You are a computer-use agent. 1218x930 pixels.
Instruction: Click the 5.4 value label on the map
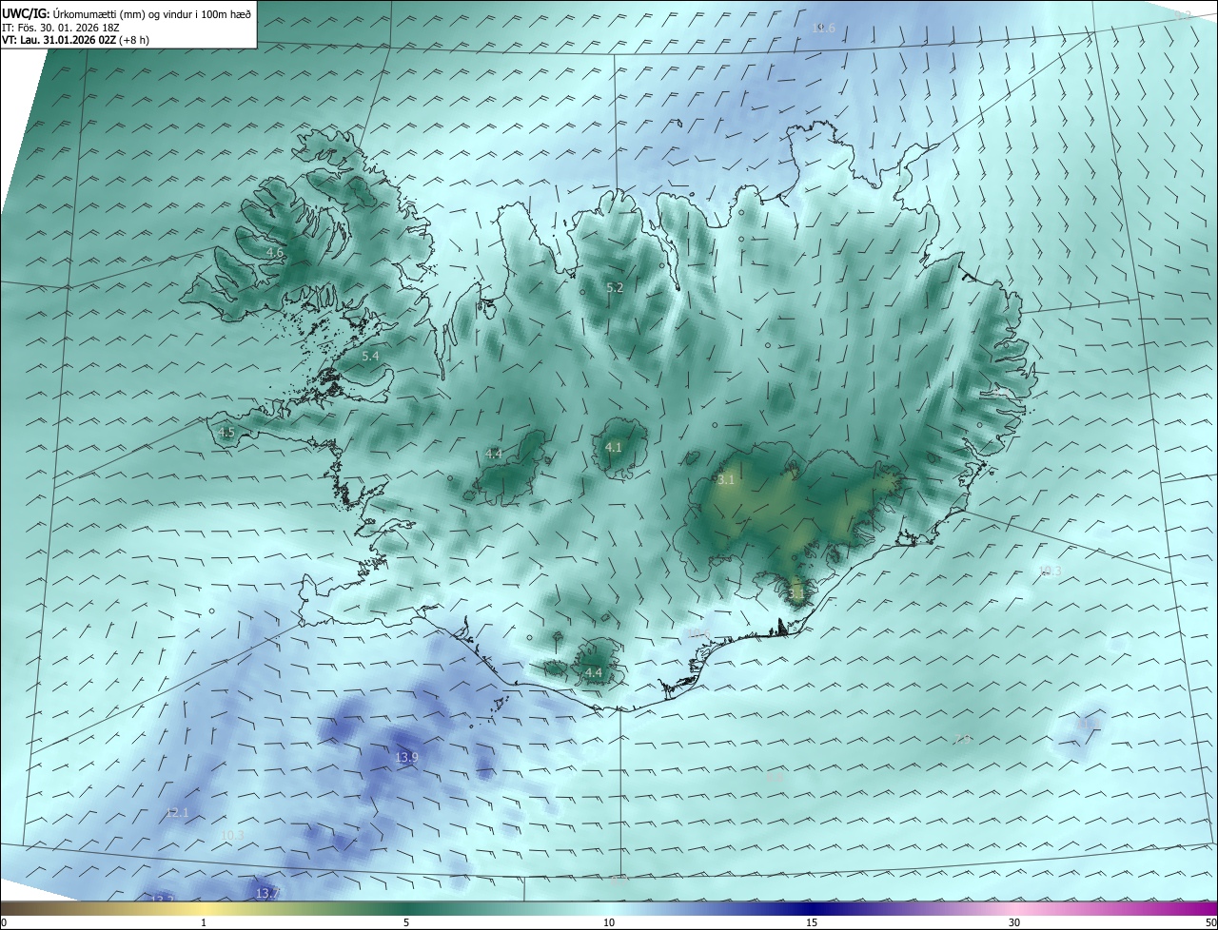[370, 357]
